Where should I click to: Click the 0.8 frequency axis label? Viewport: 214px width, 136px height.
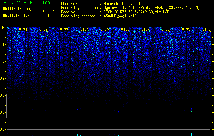click(x=3, y=95)
